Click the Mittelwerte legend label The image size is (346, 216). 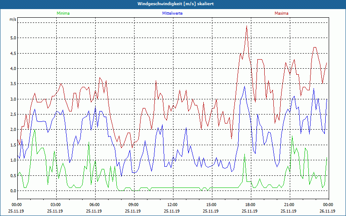pyautogui.click(x=172, y=13)
